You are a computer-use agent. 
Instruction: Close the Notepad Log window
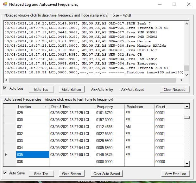pyautogui.click(x=189, y=4)
